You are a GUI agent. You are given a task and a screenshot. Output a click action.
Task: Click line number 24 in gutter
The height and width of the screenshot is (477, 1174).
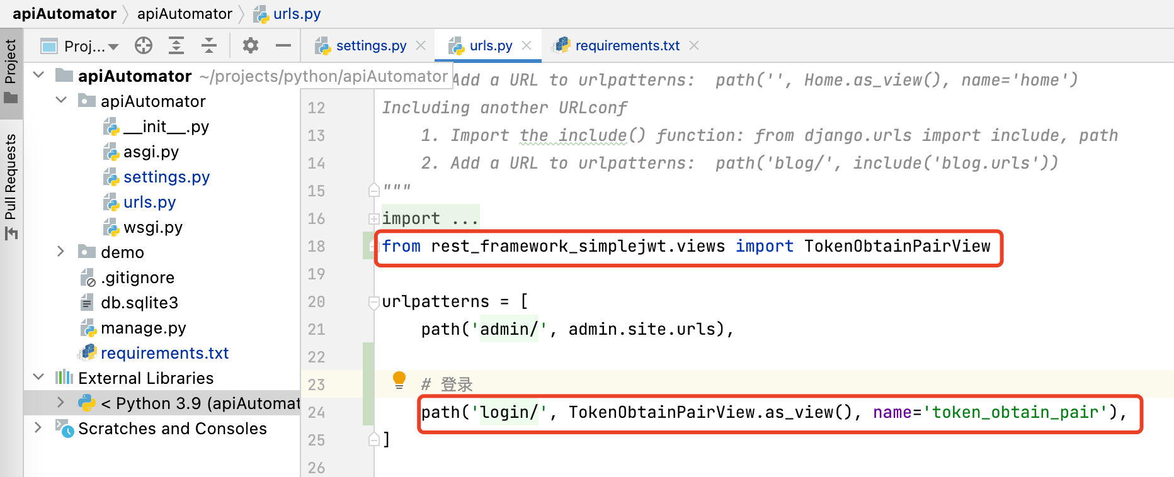coord(316,412)
